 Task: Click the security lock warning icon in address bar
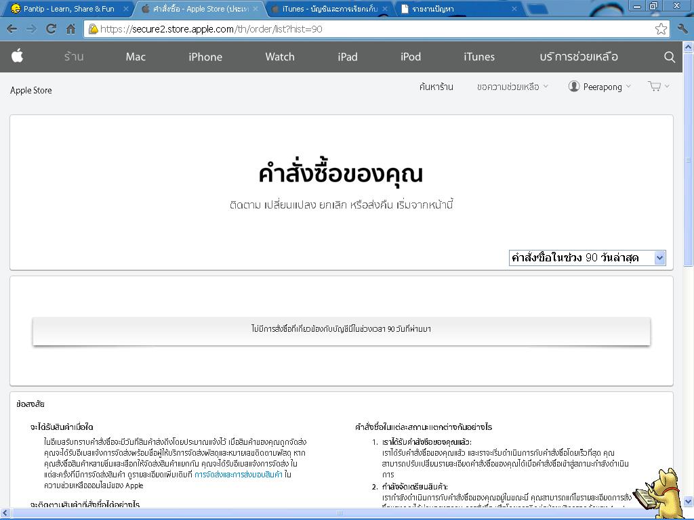pos(93,29)
